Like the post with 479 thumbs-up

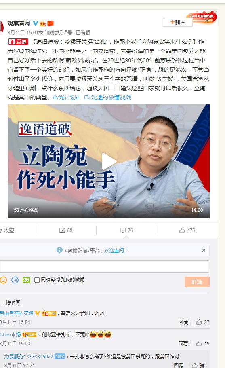[x=187, y=231]
